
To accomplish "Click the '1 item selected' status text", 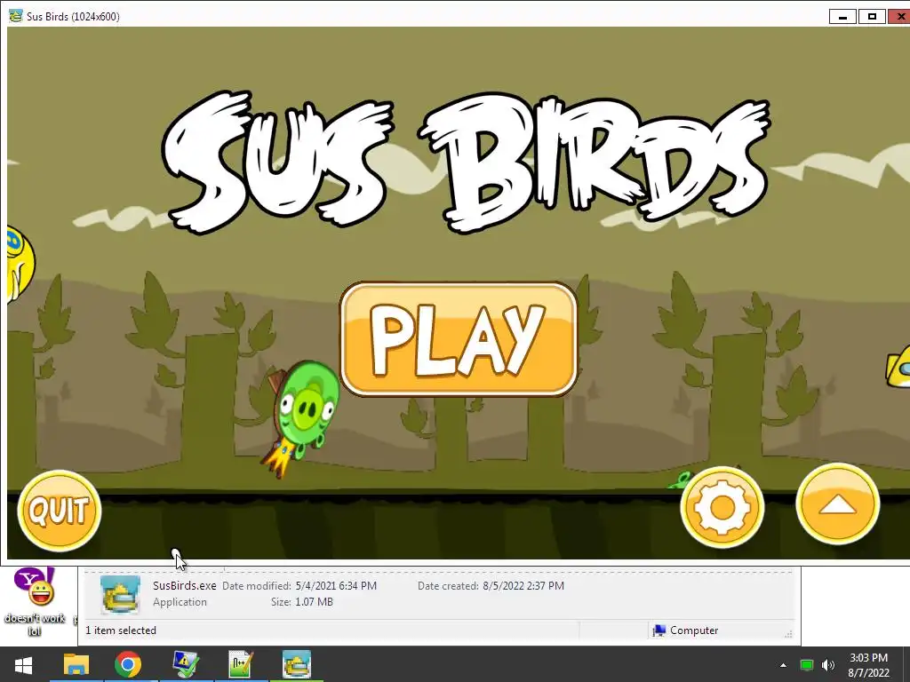I will coord(121,630).
